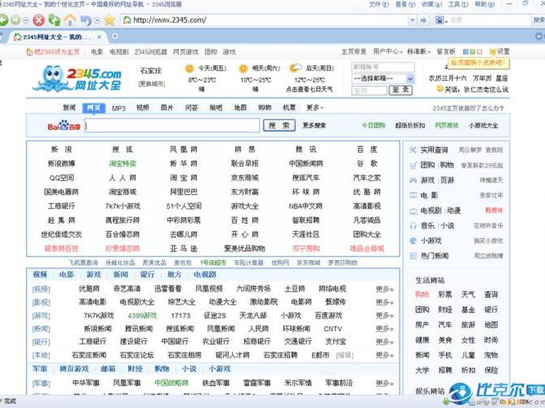Close the 2345网址大全 browser tab
This screenshot has height=408, width=545.
pyautogui.click(x=99, y=37)
